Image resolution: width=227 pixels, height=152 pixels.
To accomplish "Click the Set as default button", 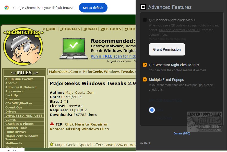I will pyautogui.click(x=93, y=8).
